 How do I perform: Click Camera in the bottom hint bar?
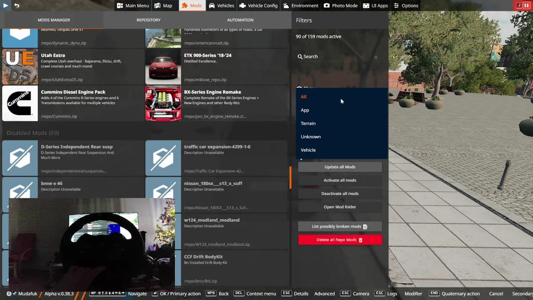click(x=361, y=294)
